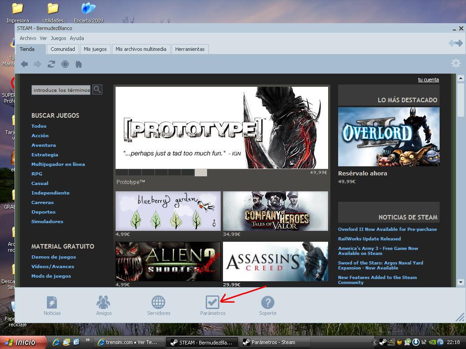Click the search magnifier button
This screenshot has width=466, height=349.
click(x=97, y=90)
